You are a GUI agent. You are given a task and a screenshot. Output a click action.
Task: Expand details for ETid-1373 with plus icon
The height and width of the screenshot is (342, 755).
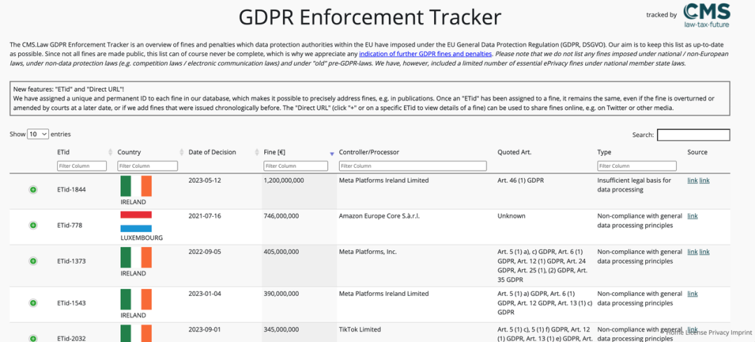(33, 261)
